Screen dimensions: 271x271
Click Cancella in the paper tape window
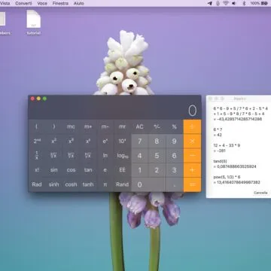260,193
